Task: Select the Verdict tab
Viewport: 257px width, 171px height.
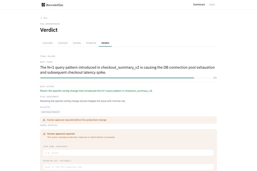Action: pyautogui.click(x=105, y=43)
